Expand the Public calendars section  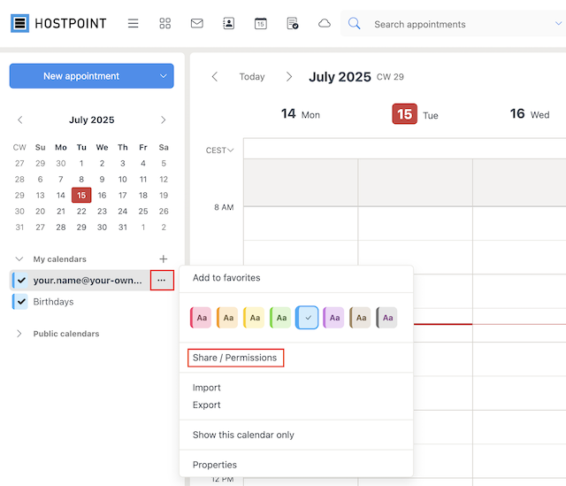pos(19,334)
